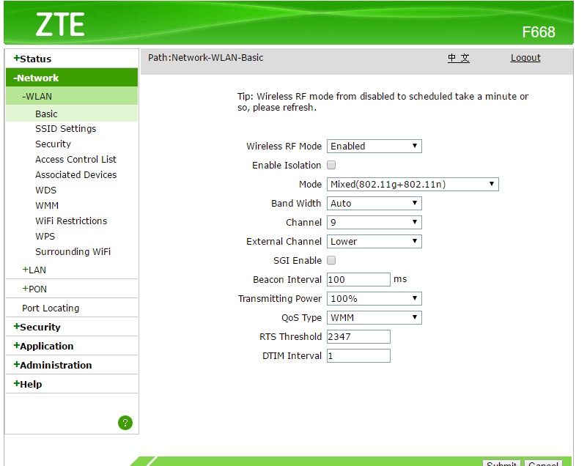Switch language to Chinese link
Viewport: 587px width, 466px height.
[x=458, y=58]
